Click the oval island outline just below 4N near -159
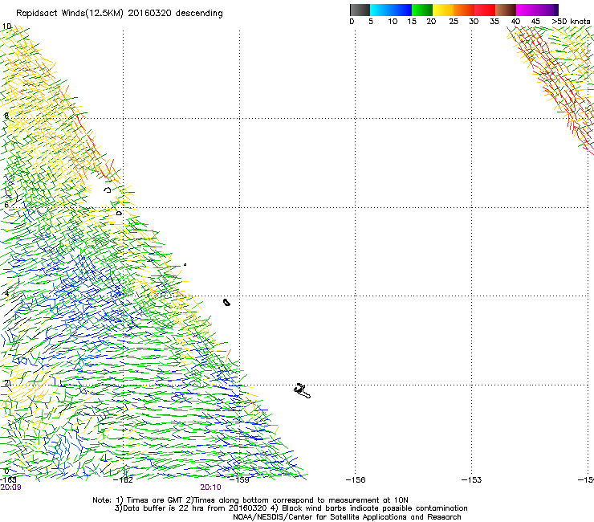594x522 pixels. (x=226, y=302)
